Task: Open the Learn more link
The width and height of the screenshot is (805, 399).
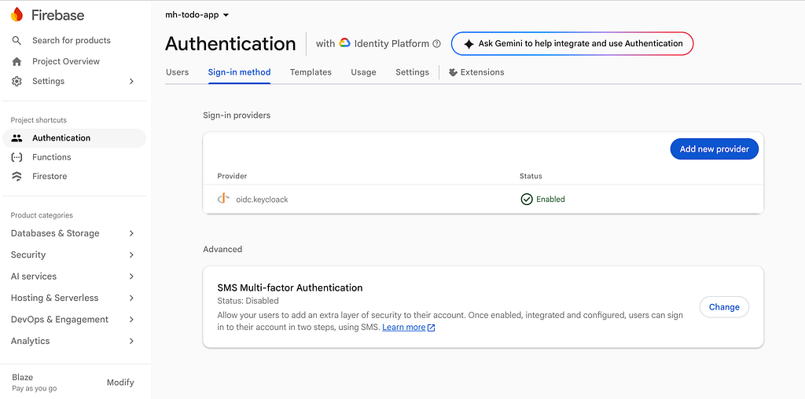Action: (403, 328)
